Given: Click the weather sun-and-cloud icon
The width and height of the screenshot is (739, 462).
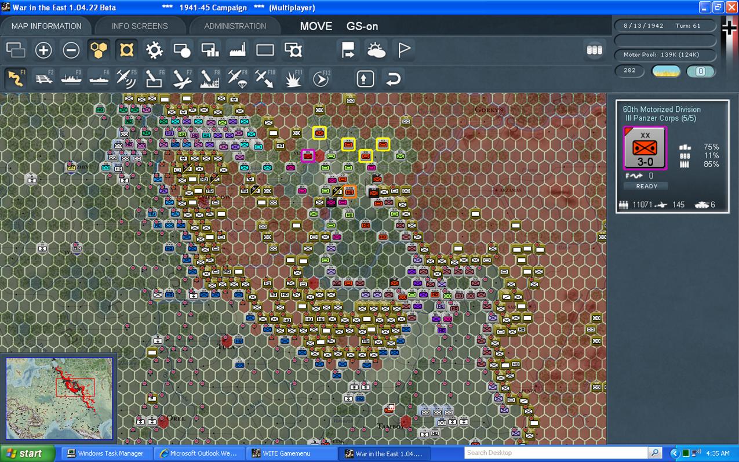Looking at the screenshot, I should [376, 50].
